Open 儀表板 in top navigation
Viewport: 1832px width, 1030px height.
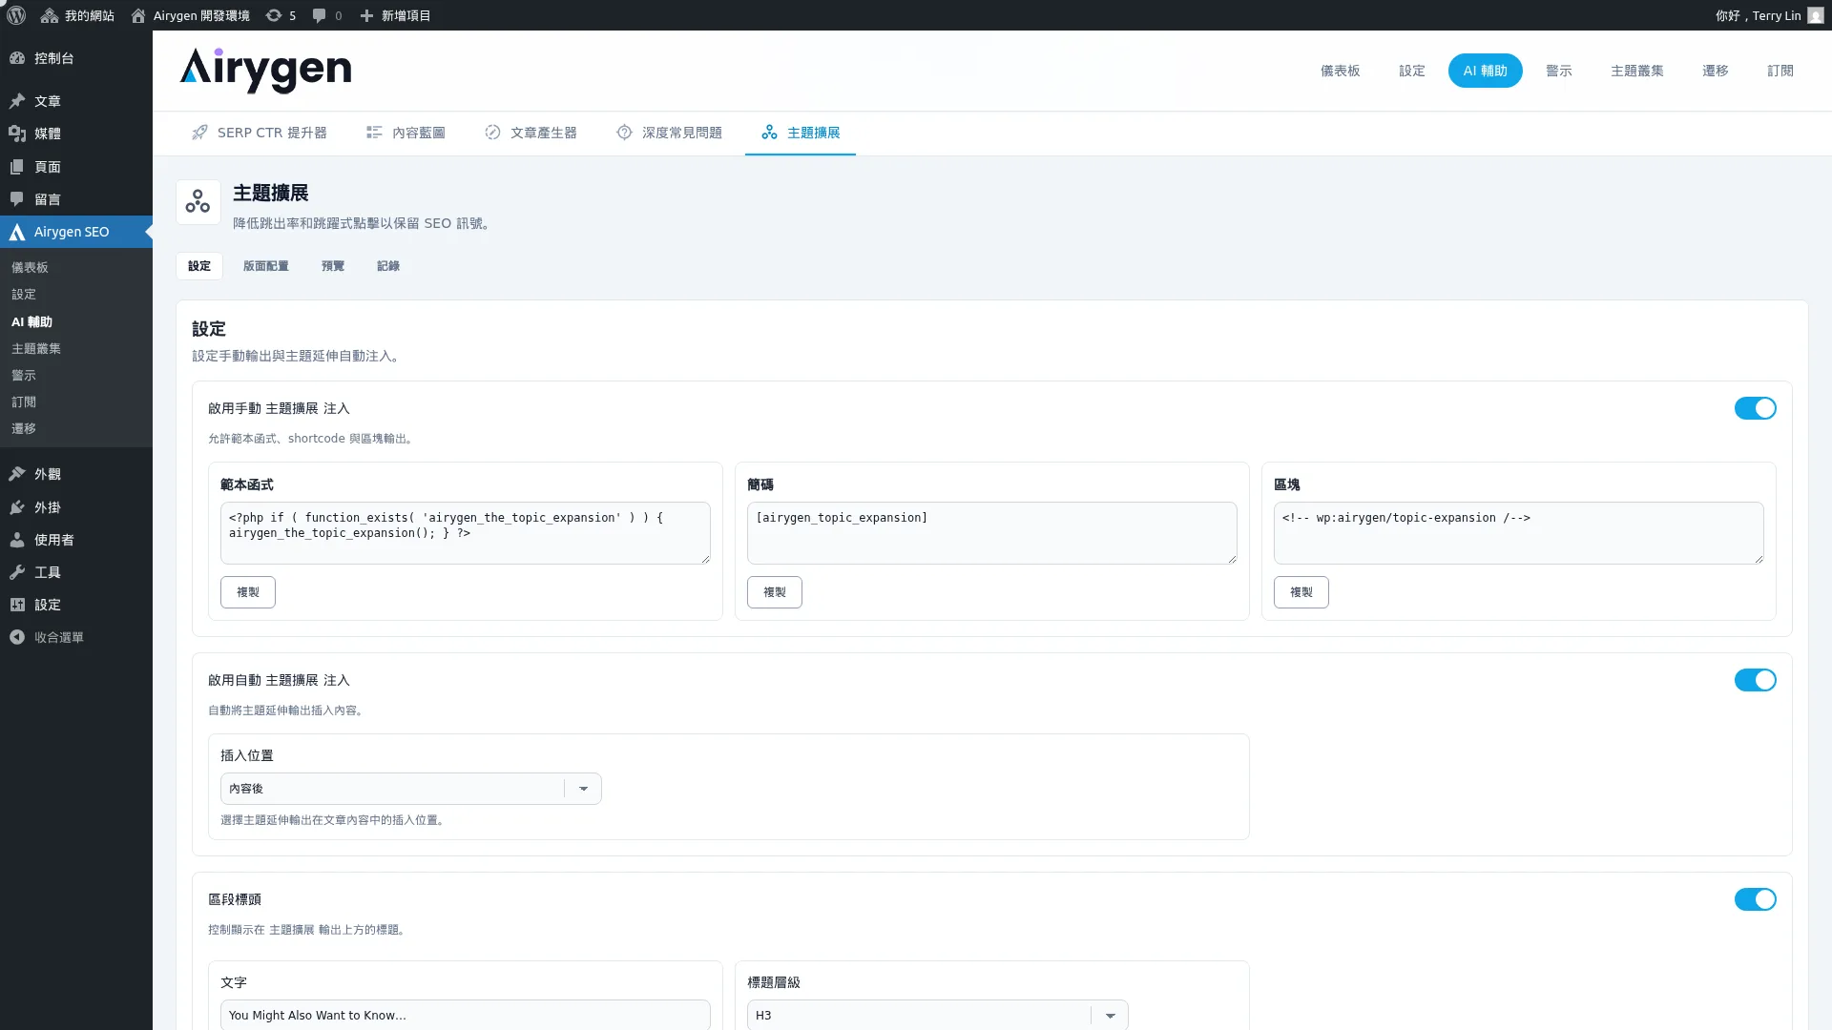tap(1340, 71)
